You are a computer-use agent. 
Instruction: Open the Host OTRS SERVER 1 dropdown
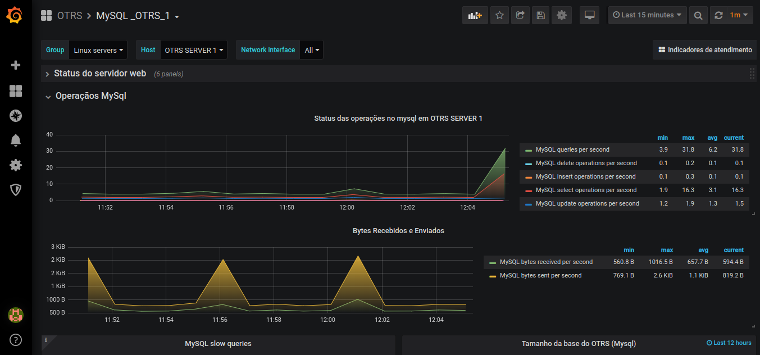point(194,49)
